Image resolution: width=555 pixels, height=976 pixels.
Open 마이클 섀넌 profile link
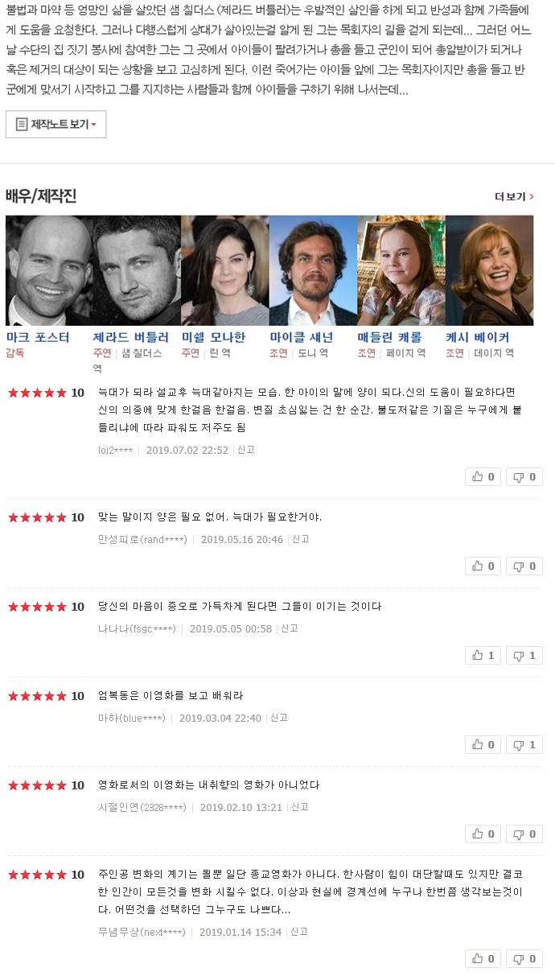(302, 337)
